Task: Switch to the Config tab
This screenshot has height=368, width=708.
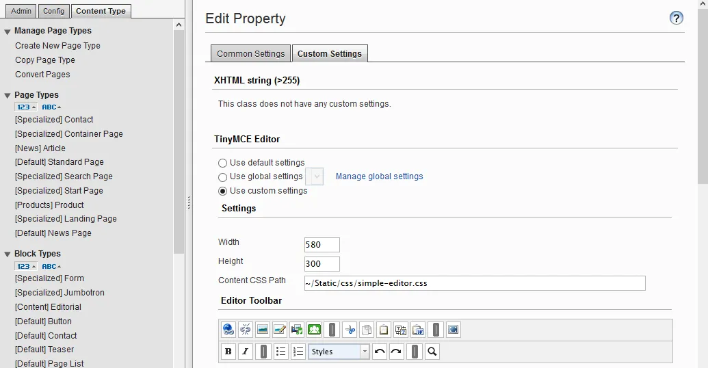Action: (54, 11)
